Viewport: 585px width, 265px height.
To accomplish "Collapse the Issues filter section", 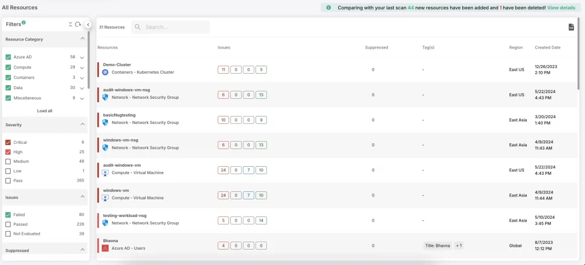I will tap(82, 197).
